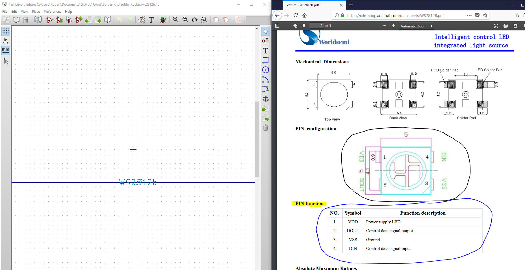The width and height of the screenshot is (525, 270).
Task: Load component from current library
Action: coord(59,20)
